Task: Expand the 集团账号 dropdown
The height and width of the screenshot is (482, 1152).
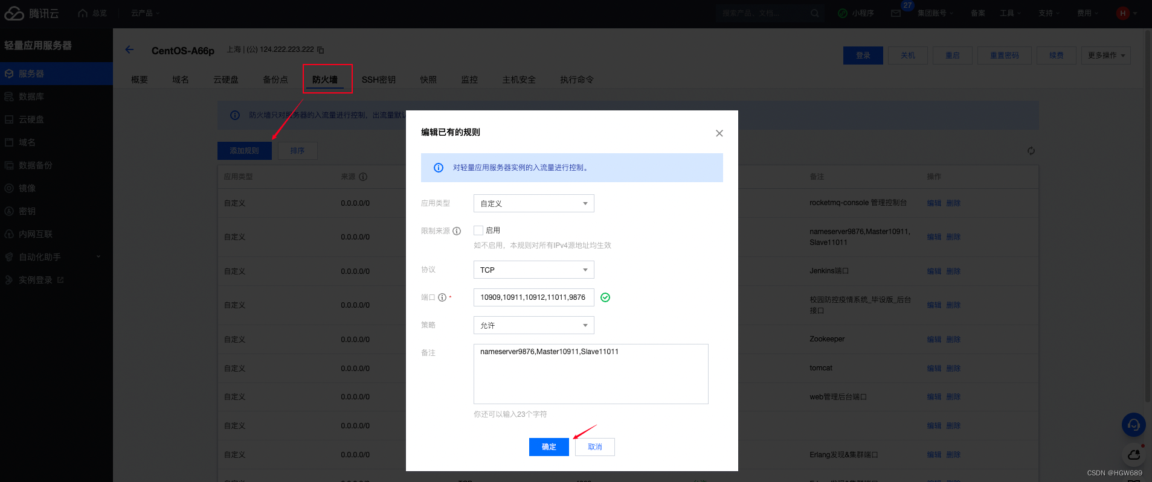Action: 935,13
